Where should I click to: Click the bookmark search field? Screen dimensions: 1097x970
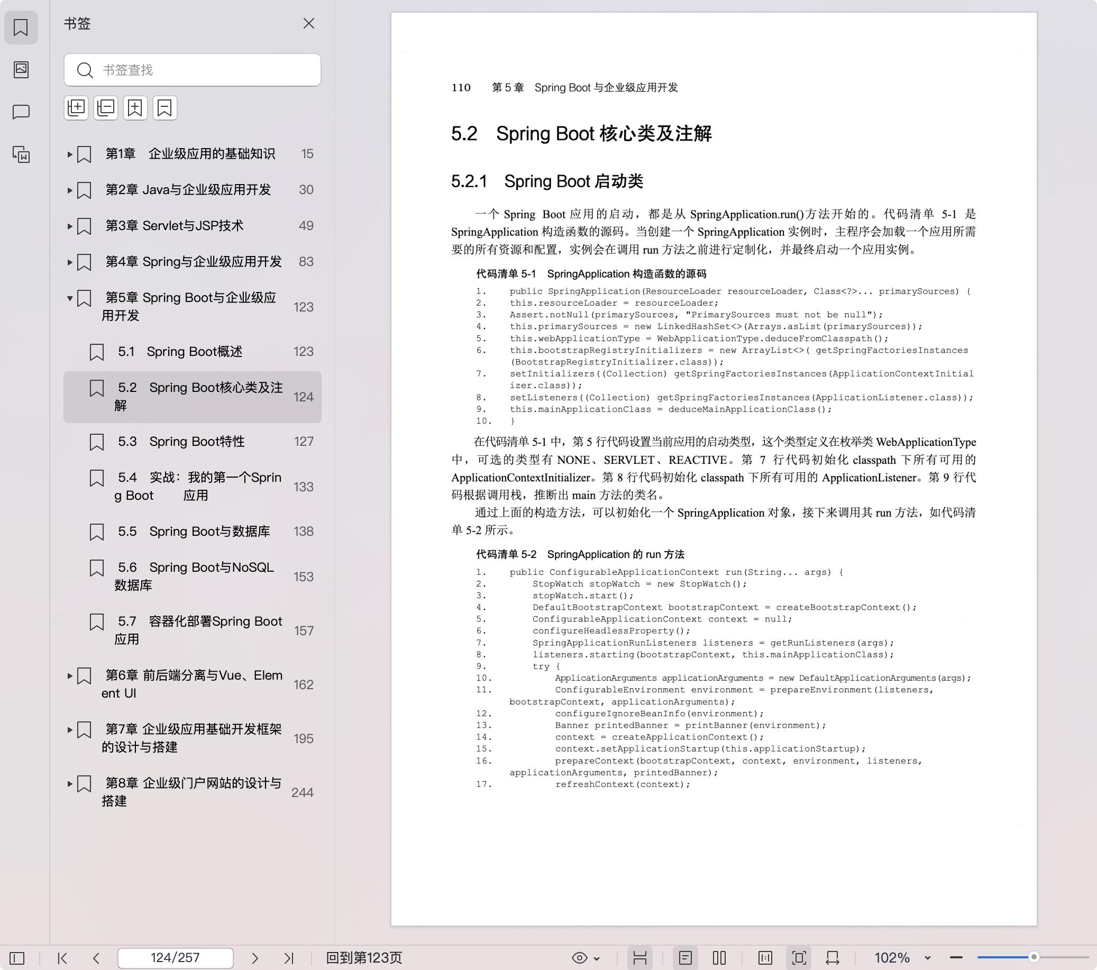192,70
